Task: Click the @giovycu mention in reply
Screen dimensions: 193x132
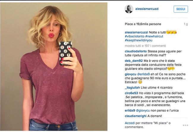Action: pyautogui.click(x=143, y=111)
